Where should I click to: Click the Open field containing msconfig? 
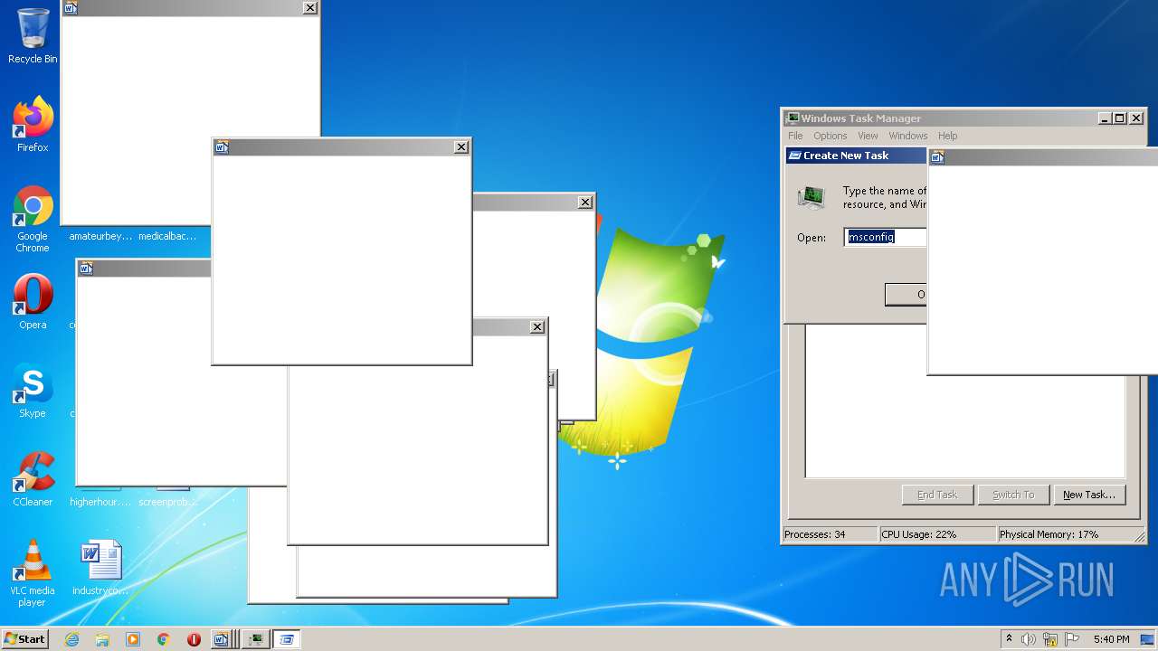tap(886, 237)
